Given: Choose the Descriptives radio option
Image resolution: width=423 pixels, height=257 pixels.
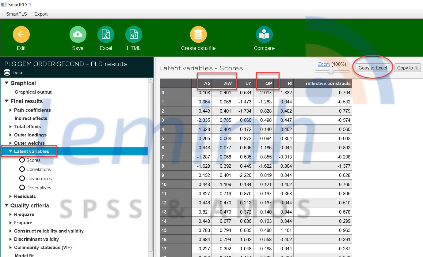Looking at the screenshot, I should point(22,188).
